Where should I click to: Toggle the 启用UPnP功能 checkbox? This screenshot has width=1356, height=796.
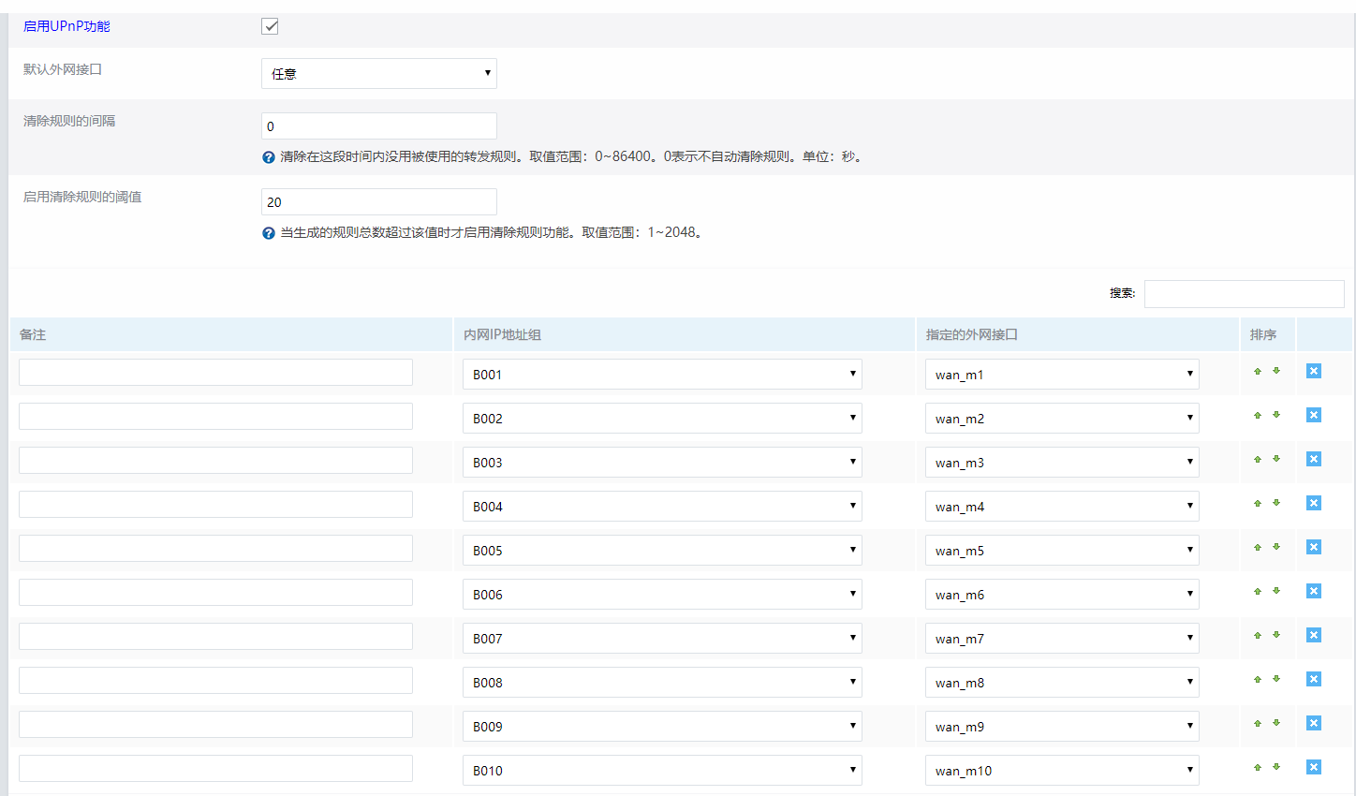click(x=270, y=26)
